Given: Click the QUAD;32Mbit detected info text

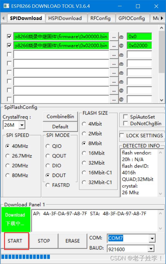Looking at the screenshot, I should (x=138, y=179).
